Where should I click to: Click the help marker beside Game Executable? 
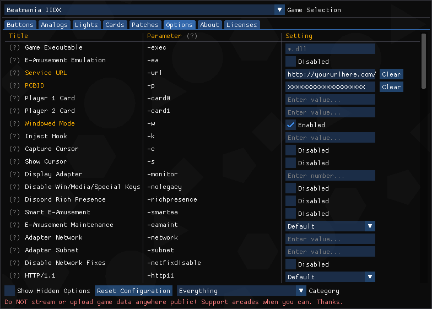tap(14, 47)
